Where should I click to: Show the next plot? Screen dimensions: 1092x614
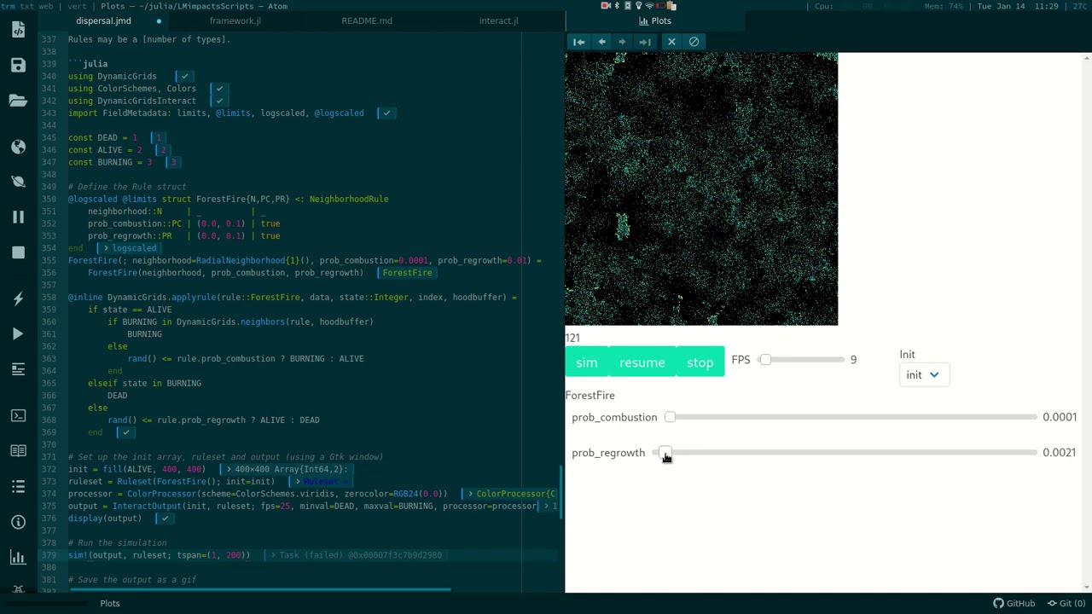pyautogui.click(x=622, y=42)
